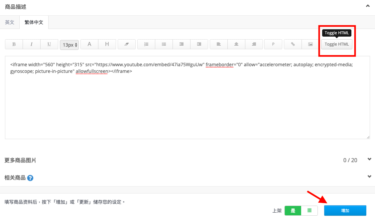Screen dimensions: 375x221
Task: Select the eraser clear-formatting tool
Action: 127,44
